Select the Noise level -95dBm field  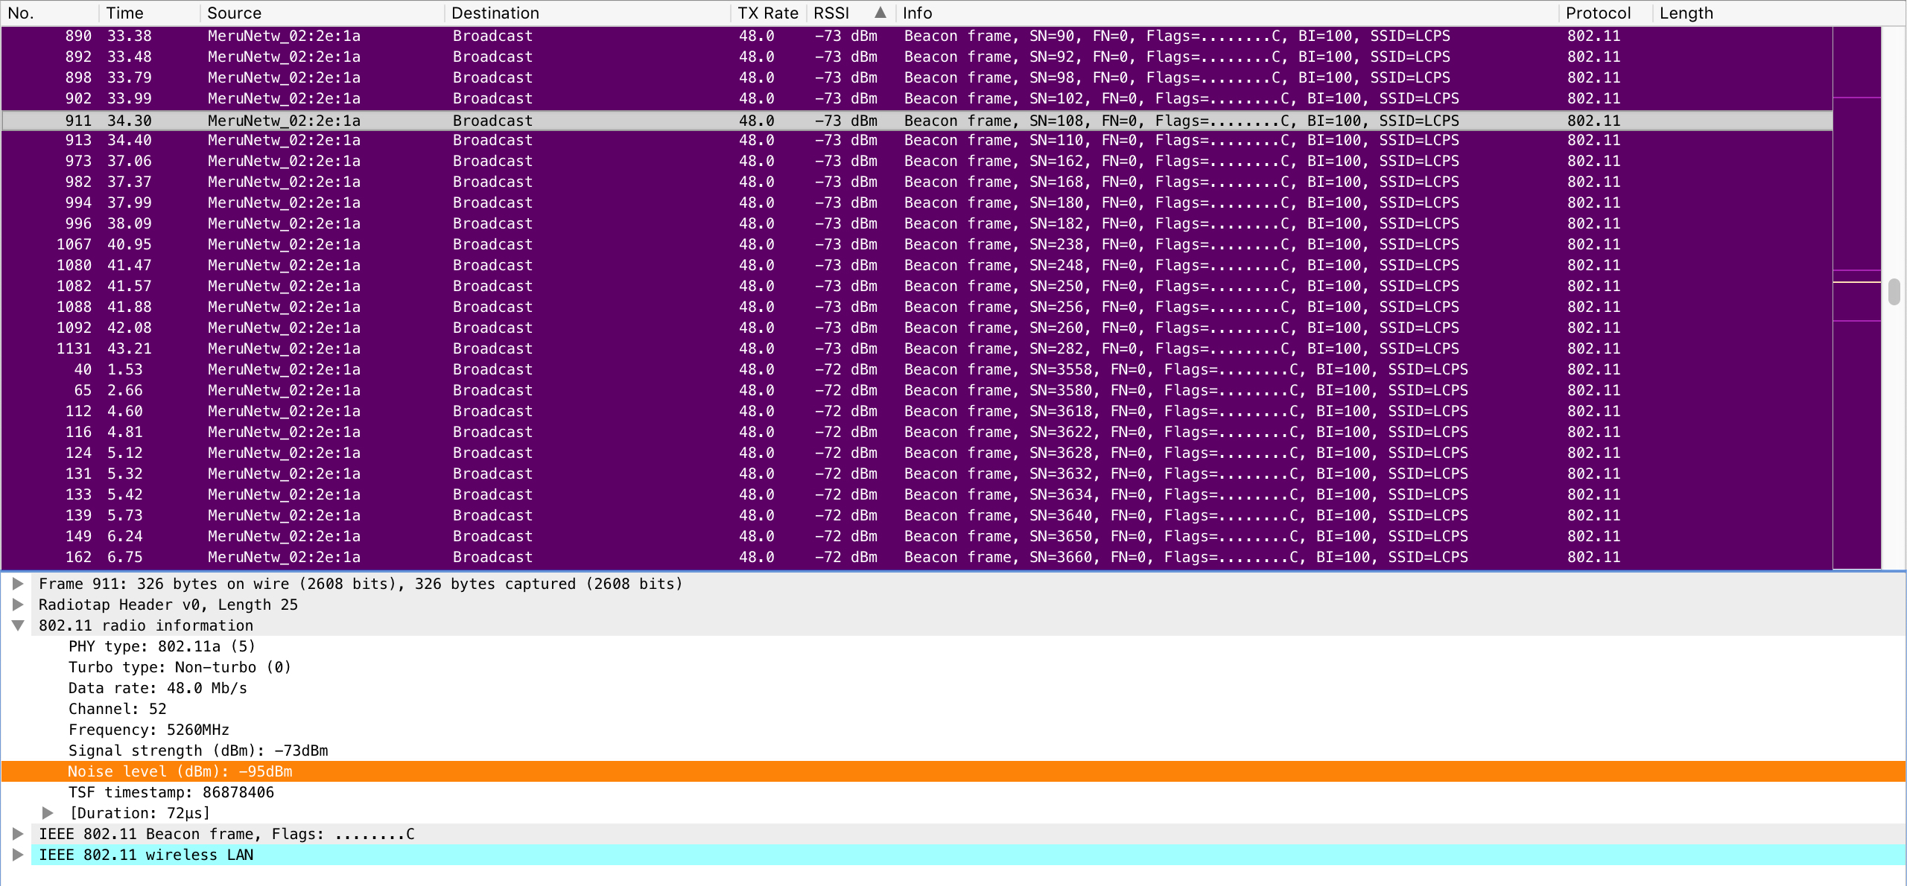pyautogui.click(x=180, y=771)
